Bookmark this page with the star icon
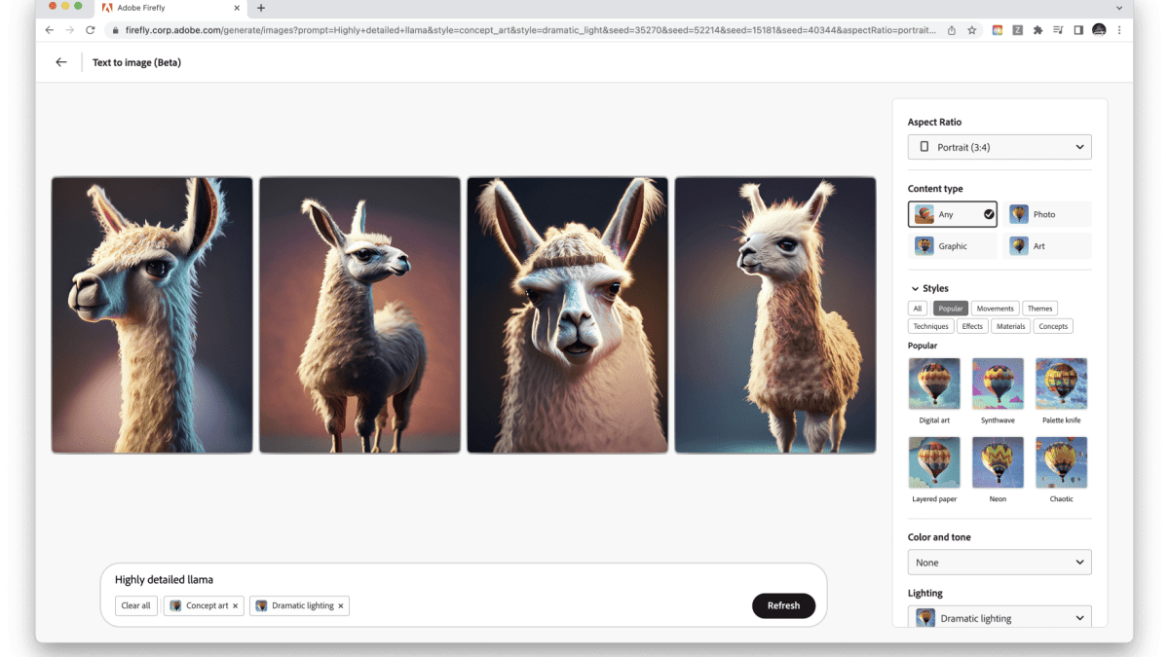This screenshot has width=1169, height=657. 972,30
